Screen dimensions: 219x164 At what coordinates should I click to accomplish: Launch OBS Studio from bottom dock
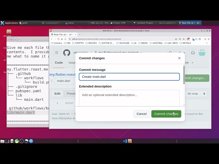point(22,141)
